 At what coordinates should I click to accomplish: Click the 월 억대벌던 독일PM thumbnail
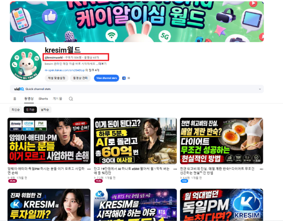tap(221, 205)
